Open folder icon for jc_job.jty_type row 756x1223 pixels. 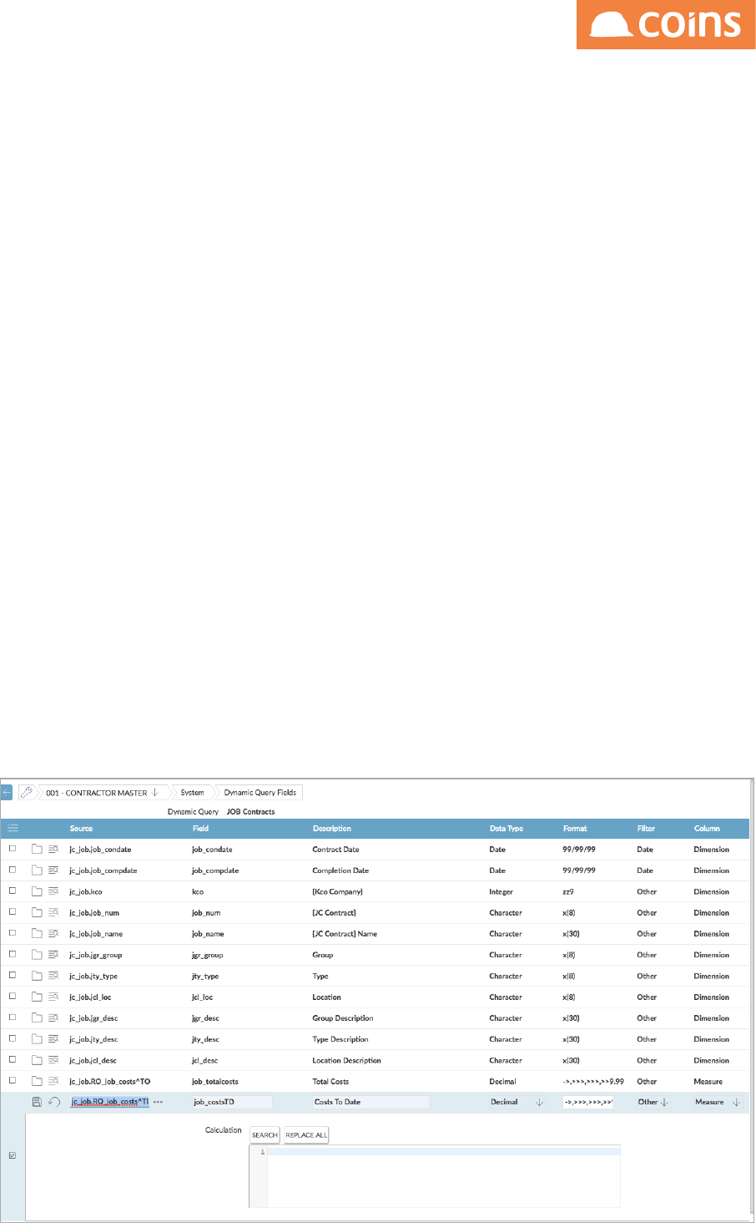click(37, 976)
